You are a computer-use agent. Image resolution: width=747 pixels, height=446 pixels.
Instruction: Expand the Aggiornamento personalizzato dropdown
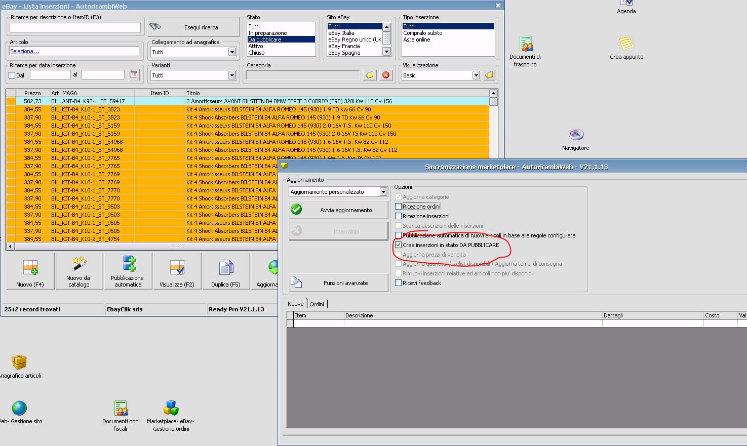[383, 192]
